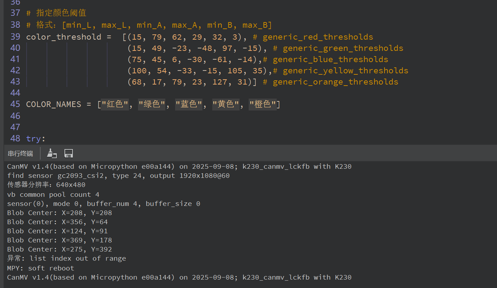
Task: Clear the serial terminal with broom icon
Action: 52,153
